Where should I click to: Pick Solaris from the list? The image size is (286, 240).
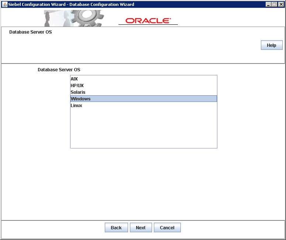point(144,92)
